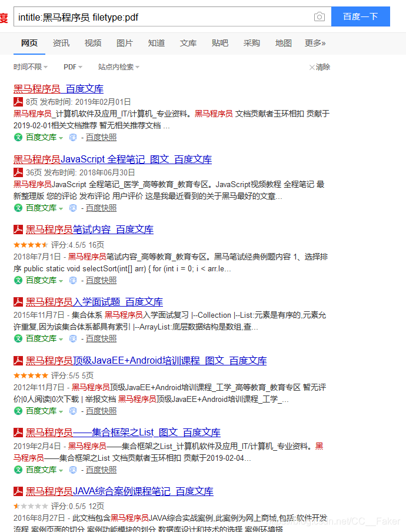Image resolution: width=406 pixels, height=532 pixels.
Task: Open the 图片 tab
Action: coord(125,43)
